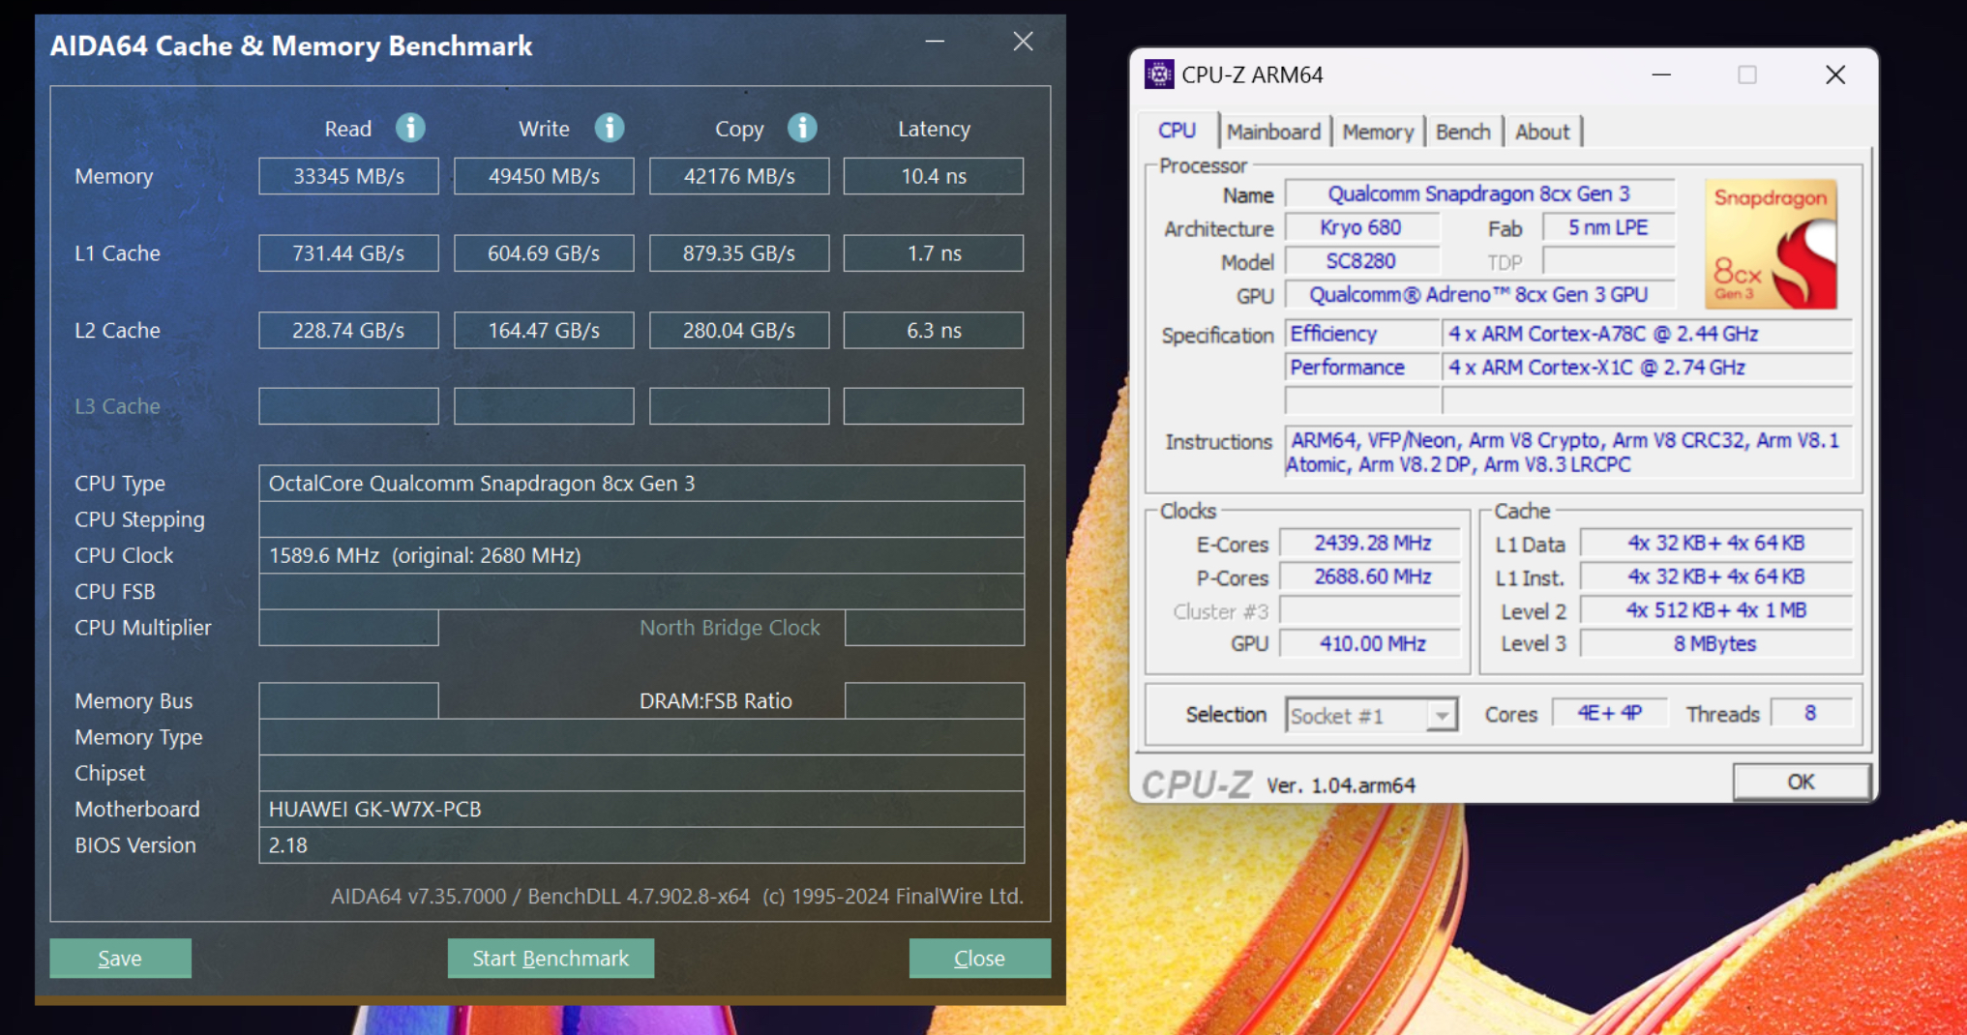The width and height of the screenshot is (1967, 1035).
Task: Click the Copy info icon in AIDA64
Action: tap(802, 128)
